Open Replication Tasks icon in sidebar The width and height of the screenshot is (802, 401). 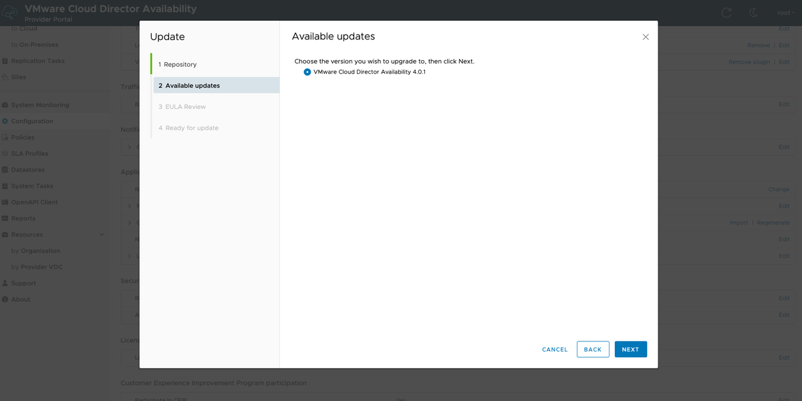click(5, 61)
